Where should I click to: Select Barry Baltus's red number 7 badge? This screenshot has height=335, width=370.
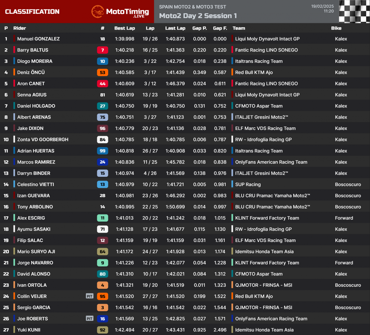[102, 50]
